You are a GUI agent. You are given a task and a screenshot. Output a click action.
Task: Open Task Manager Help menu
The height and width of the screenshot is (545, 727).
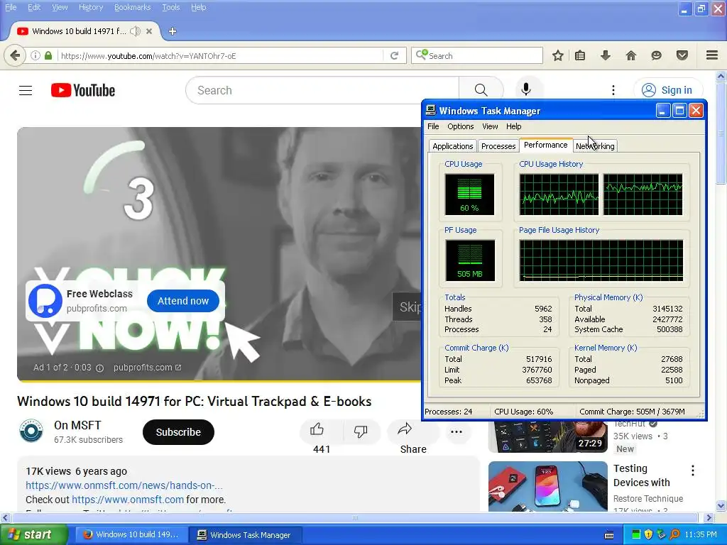point(513,126)
